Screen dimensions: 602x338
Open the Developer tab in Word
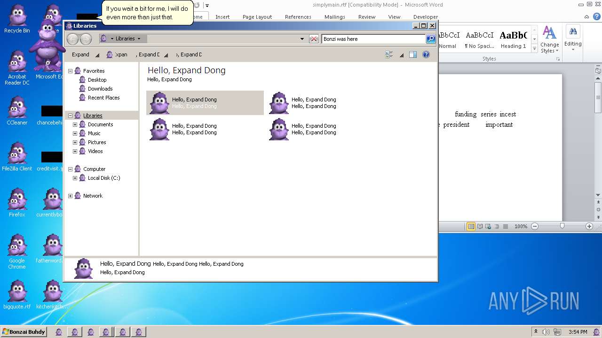(425, 17)
